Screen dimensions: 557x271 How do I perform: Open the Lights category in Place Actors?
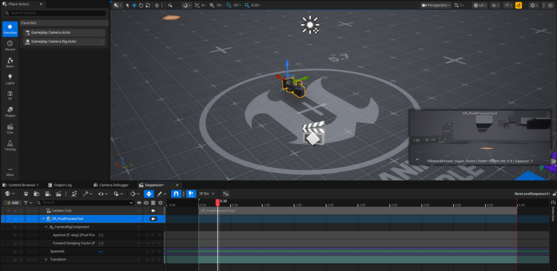tap(10, 79)
